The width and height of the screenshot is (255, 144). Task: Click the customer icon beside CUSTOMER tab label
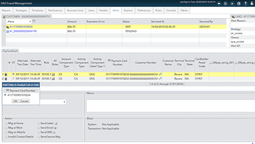pyautogui.click(x=4, y=17)
